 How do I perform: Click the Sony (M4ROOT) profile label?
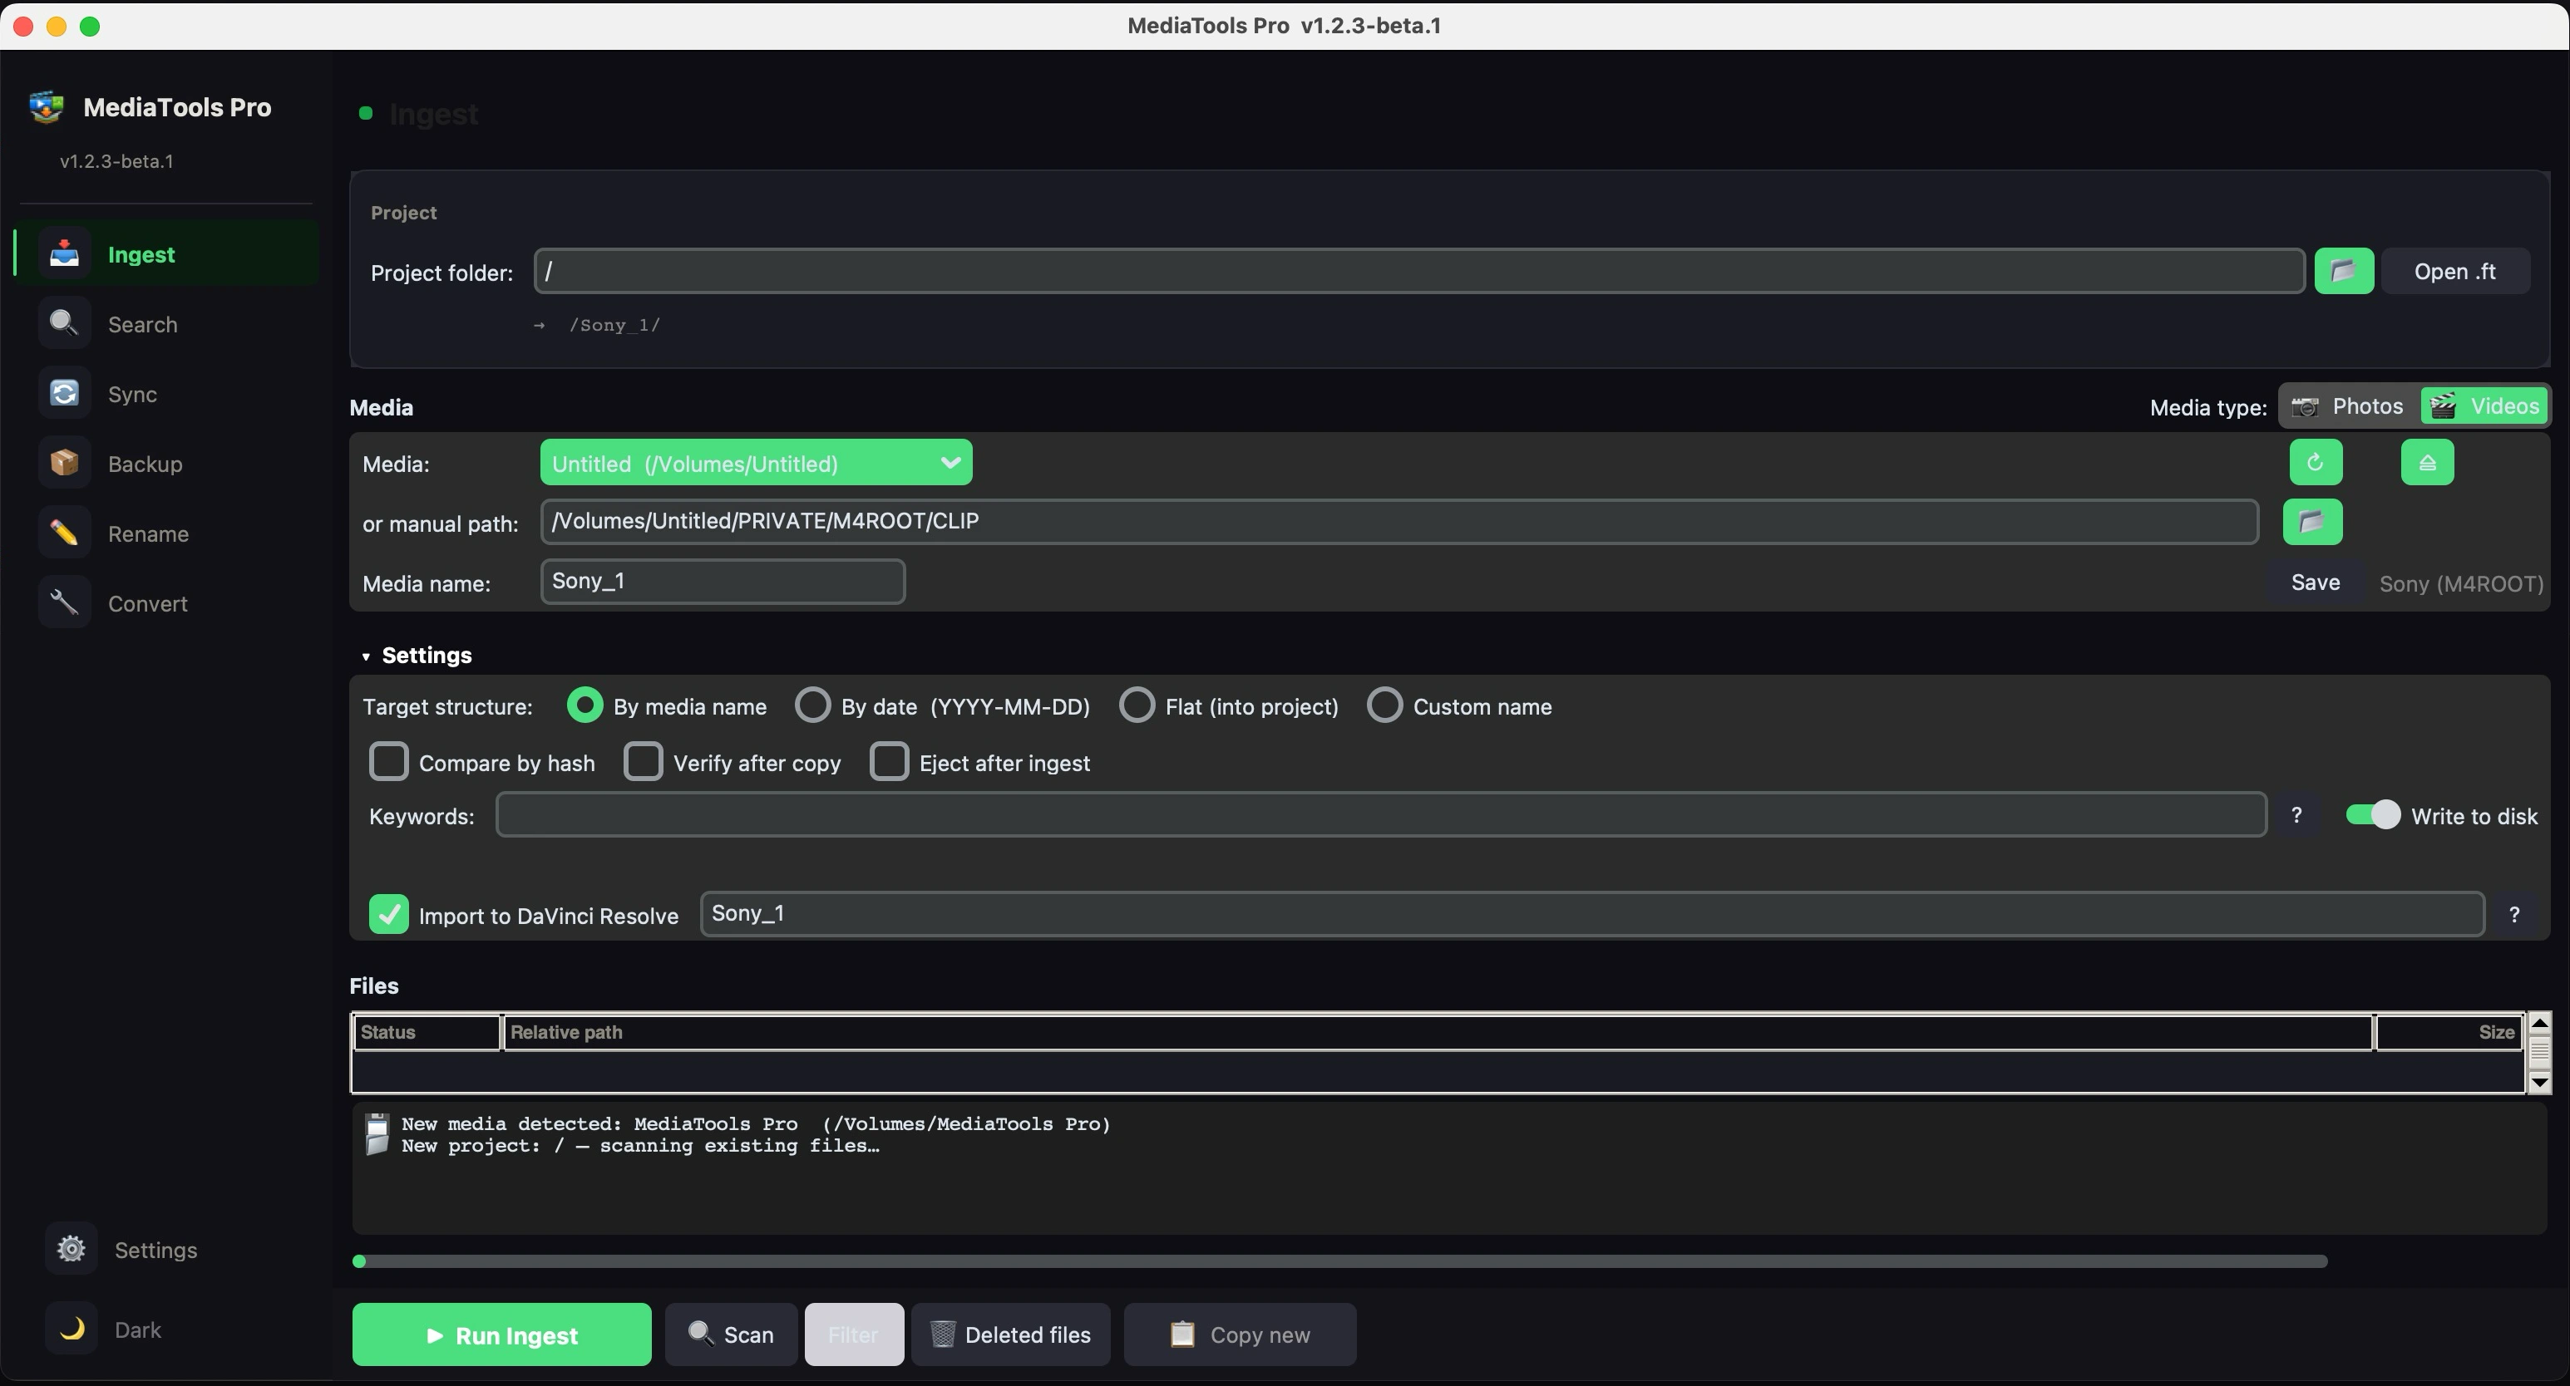[x=2461, y=583]
